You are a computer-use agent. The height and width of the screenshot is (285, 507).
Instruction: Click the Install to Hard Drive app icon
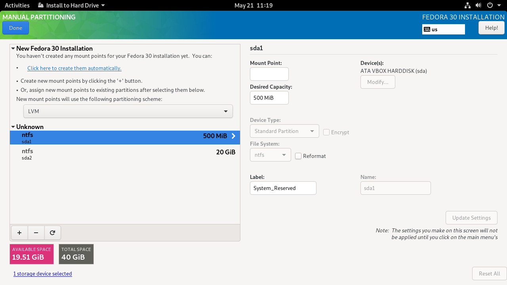[x=41, y=6]
